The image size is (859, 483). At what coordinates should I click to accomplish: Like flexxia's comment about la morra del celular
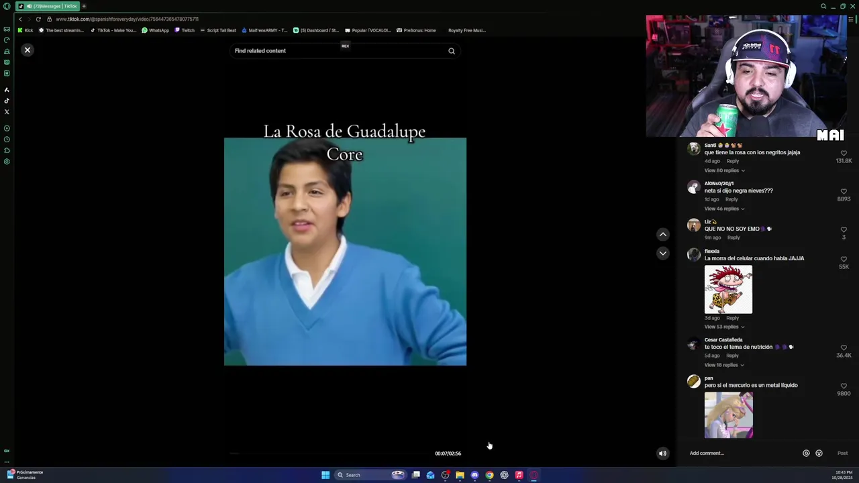844,260
